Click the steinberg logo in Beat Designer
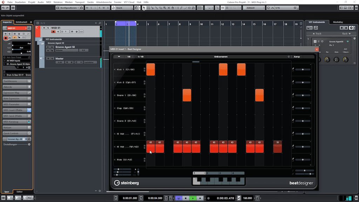The height and width of the screenshot is (202, 359). pos(127,183)
